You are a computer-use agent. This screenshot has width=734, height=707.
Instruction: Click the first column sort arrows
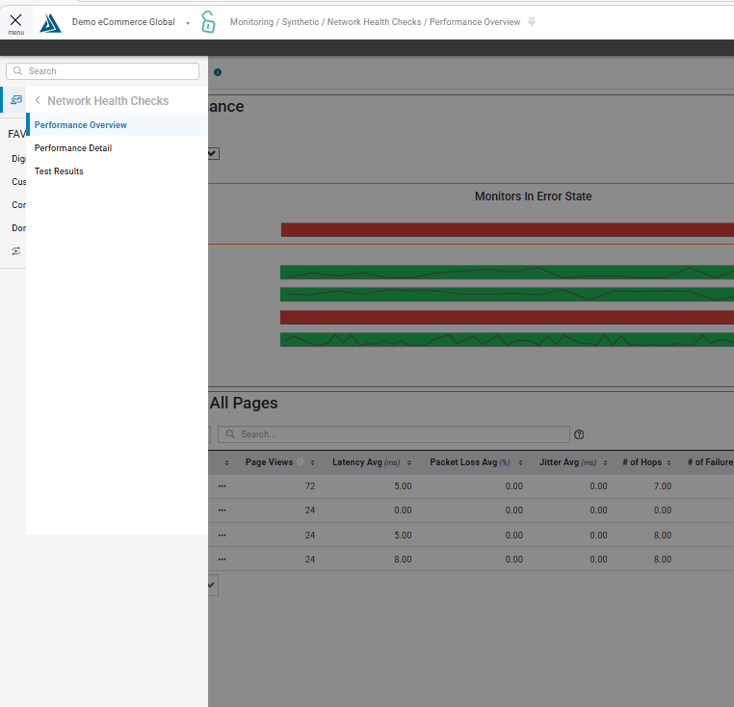pyautogui.click(x=226, y=462)
